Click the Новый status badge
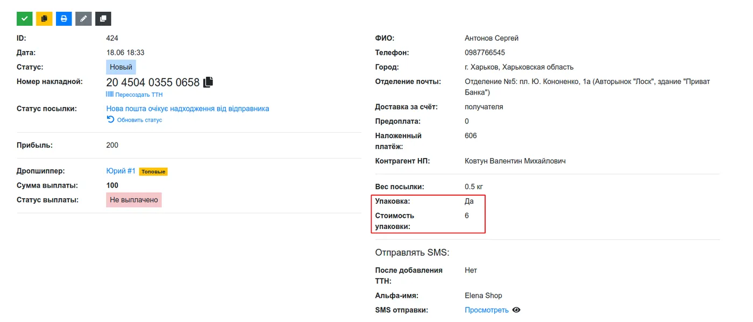Image resolution: width=753 pixels, height=322 pixels. point(121,67)
